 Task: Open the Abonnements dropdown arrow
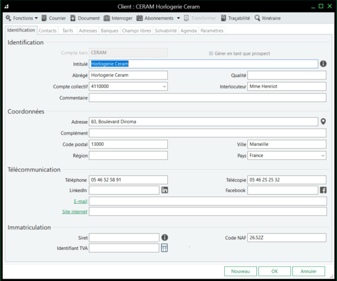pyautogui.click(x=178, y=18)
